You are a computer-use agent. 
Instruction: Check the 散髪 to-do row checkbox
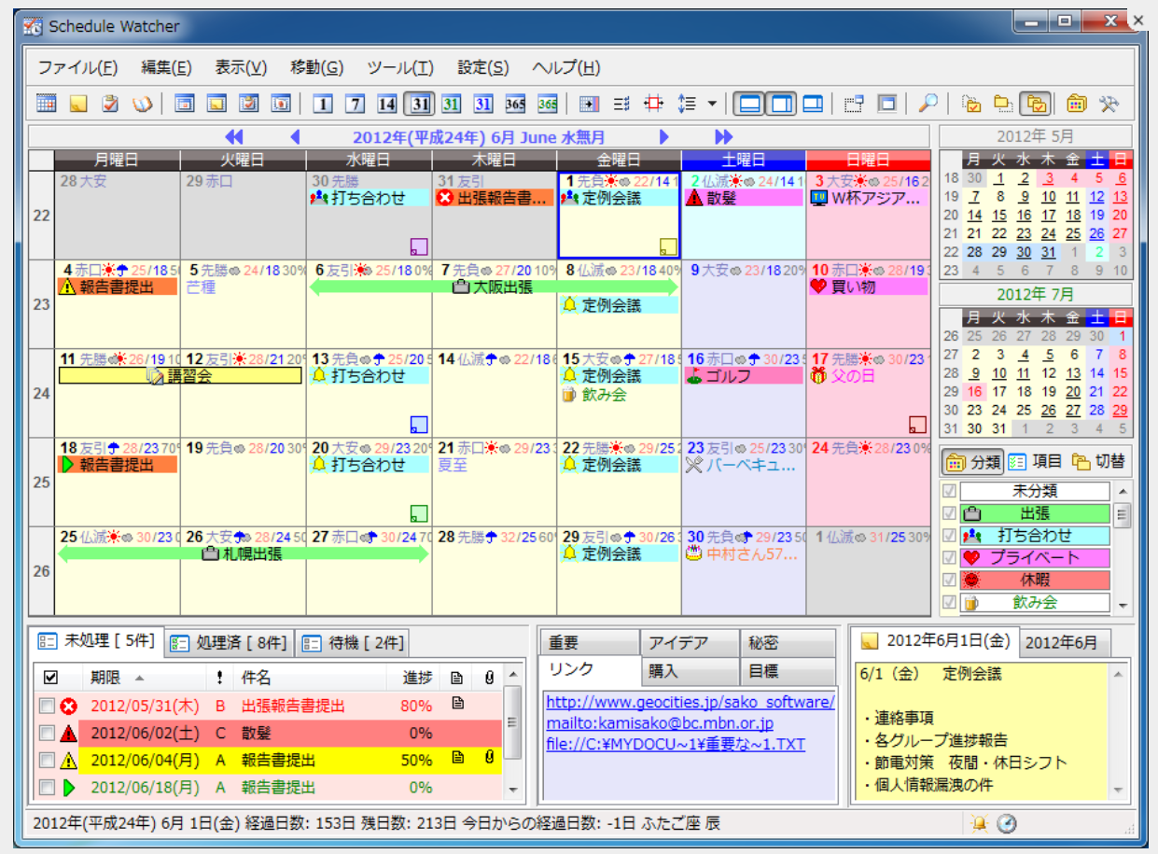pos(48,733)
